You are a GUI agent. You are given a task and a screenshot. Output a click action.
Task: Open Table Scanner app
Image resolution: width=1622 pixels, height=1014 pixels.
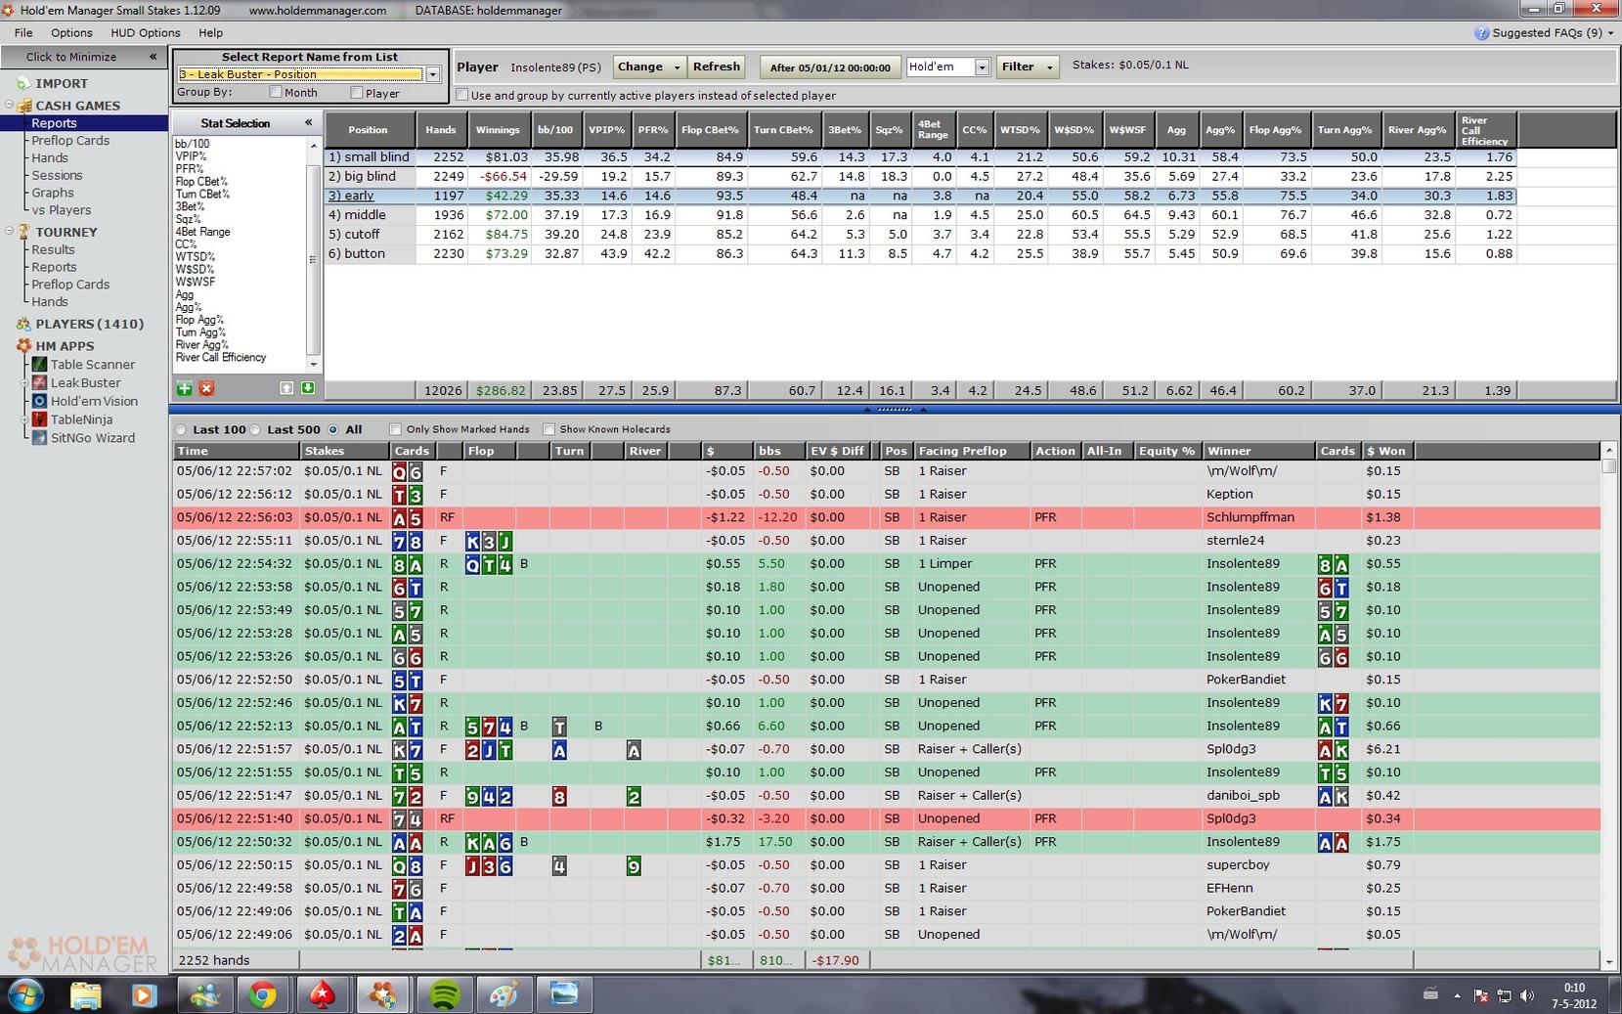click(x=92, y=365)
